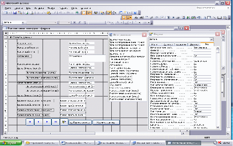The image size is (233, 146).
Task: Click the View button on the toolbar
Action: tap(6, 13)
